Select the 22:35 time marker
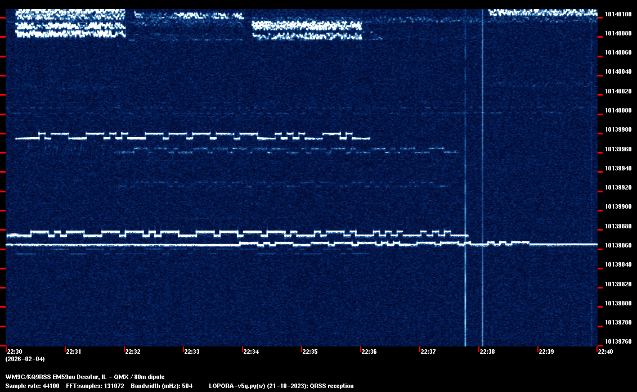Screen dimensions: 637x392 pyautogui.click(x=310, y=352)
